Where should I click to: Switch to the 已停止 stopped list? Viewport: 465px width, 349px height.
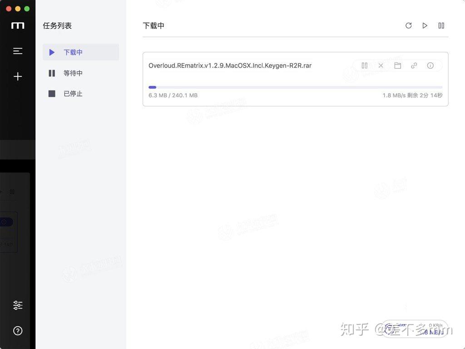coord(73,94)
